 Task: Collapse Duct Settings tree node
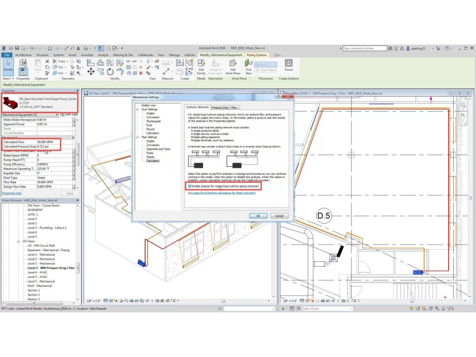click(x=138, y=109)
